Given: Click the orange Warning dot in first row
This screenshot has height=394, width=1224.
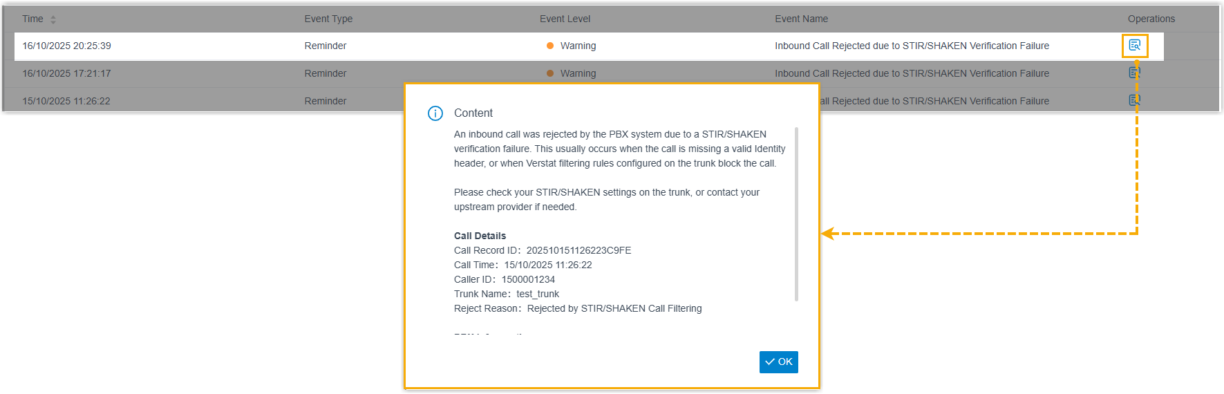Looking at the screenshot, I should pos(550,46).
